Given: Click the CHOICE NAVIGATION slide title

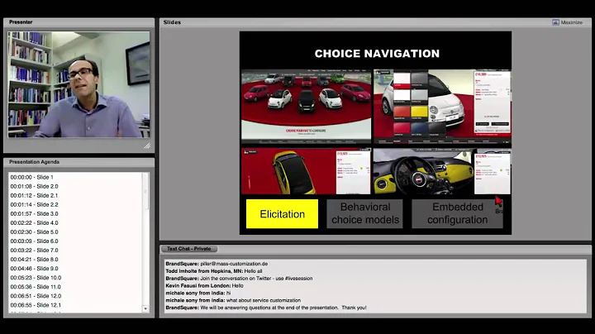Looking at the screenshot, I should 377,54.
